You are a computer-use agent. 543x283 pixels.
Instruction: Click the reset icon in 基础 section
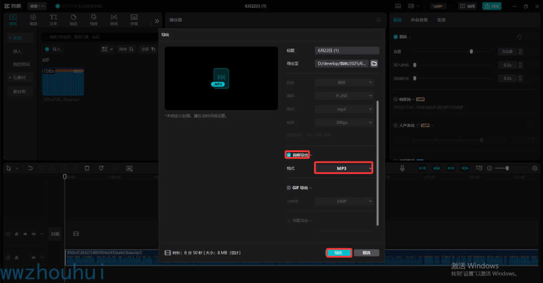click(x=519, y=37)
